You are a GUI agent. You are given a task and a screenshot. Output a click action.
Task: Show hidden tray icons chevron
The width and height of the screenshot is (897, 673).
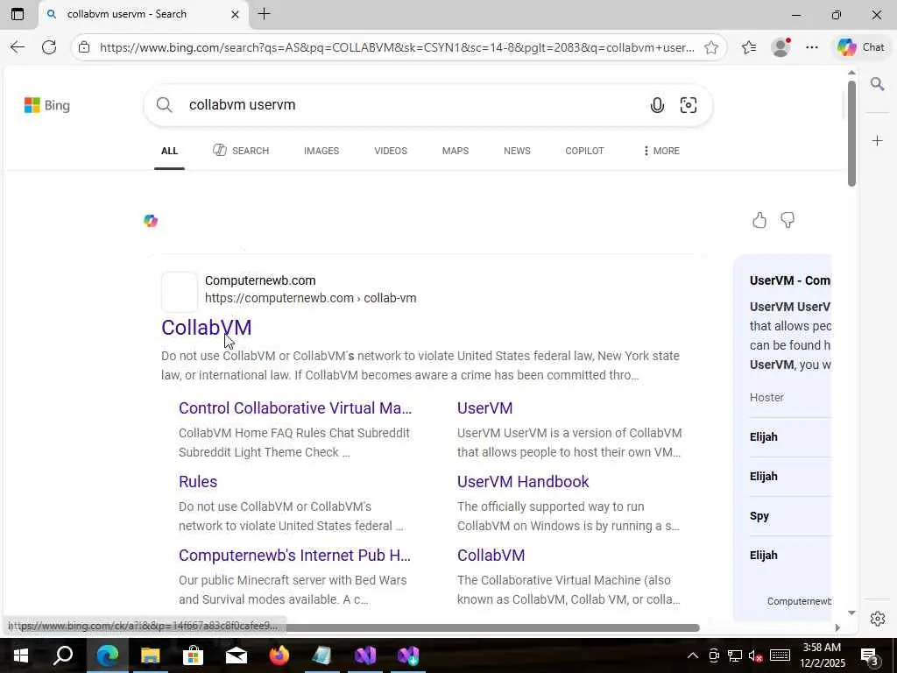click(x=692, y=655)
